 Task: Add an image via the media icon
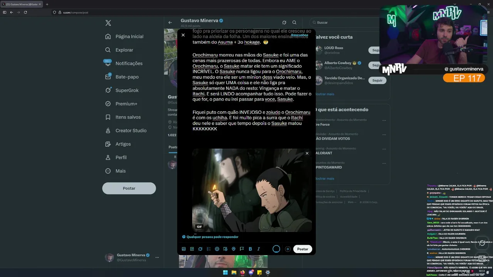click(184, 249)
